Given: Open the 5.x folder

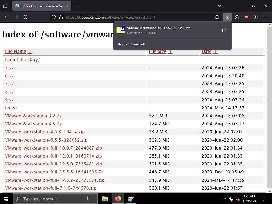Looking at the screenshot, I should click(9, 68).
